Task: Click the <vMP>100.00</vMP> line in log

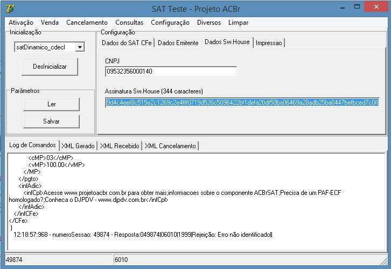Action: [57, 165]
